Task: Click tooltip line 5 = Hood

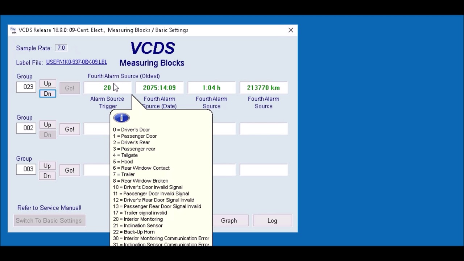Action: click(x=123, y=162)
